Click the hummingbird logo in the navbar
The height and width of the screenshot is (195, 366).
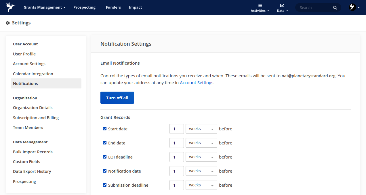11,7
